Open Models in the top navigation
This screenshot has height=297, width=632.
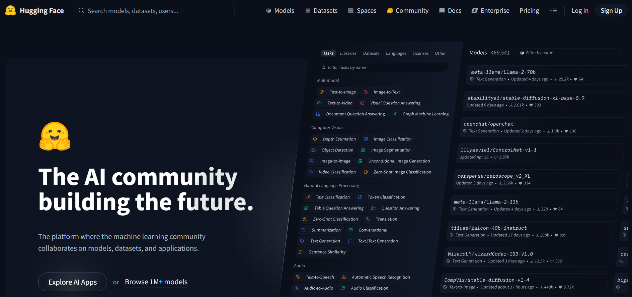280,11
